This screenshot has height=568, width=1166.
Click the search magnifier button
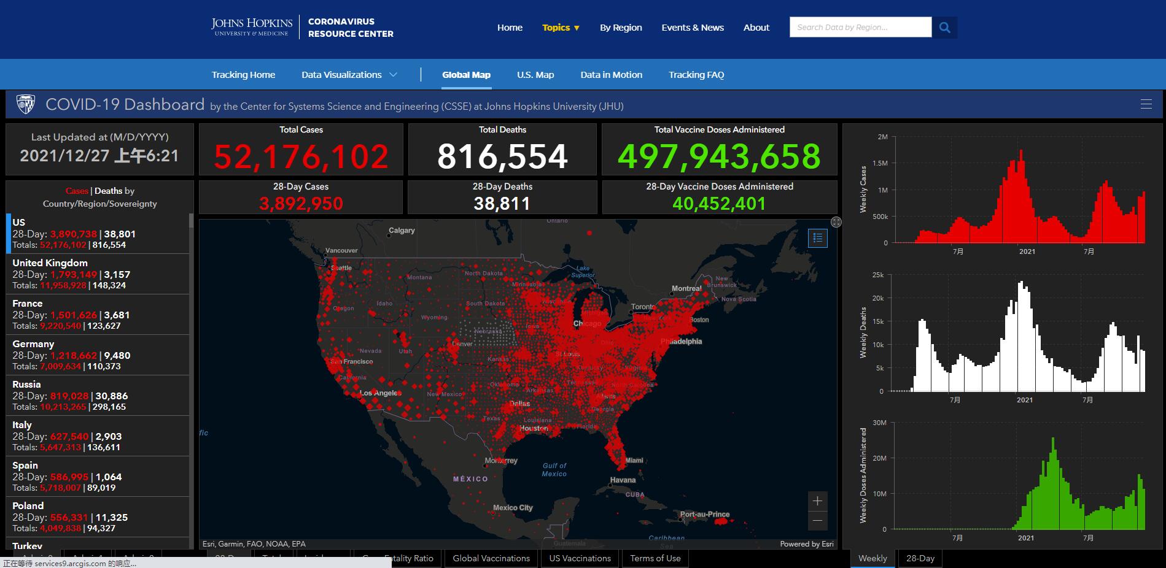pos(945,28)
